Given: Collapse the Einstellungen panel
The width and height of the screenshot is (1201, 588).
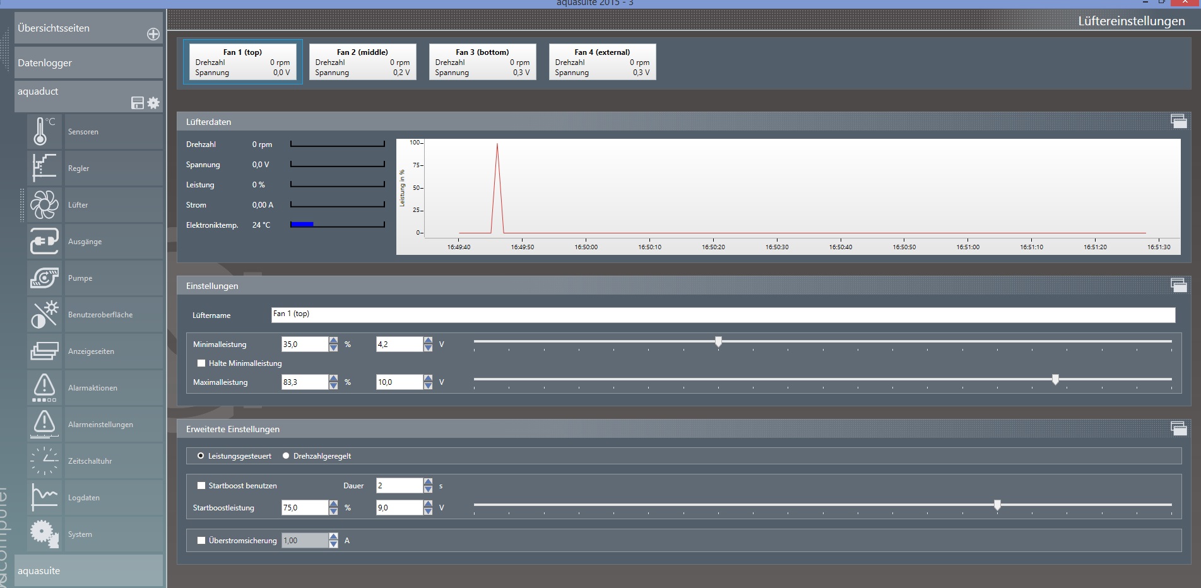Looking at the screenshot, I should [x=1178, y=285].
